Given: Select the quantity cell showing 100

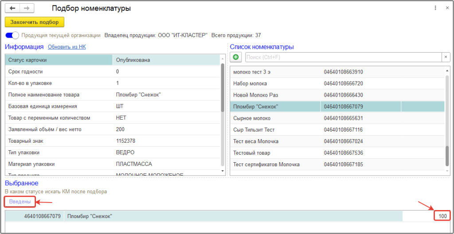Looking at the screenshot, I should pyautogui.click(x=442, y=216).
